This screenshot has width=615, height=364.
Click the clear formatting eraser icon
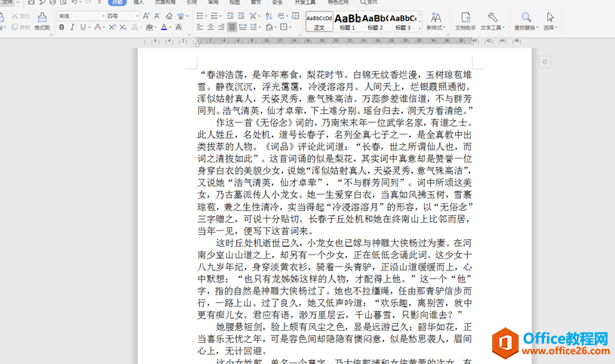169,16
